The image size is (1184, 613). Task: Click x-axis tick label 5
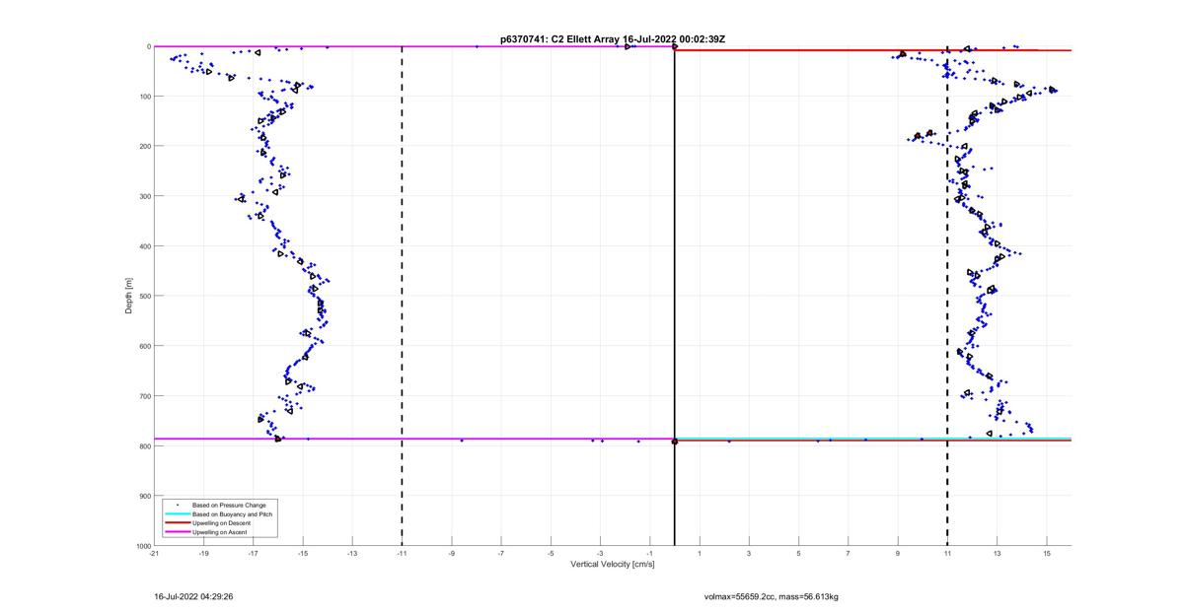click(x=798, y=553)
